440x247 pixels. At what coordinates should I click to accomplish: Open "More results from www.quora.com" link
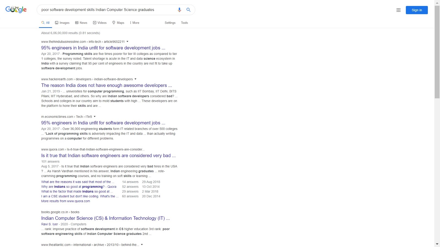pyautogui.click(x=65, y=201)
